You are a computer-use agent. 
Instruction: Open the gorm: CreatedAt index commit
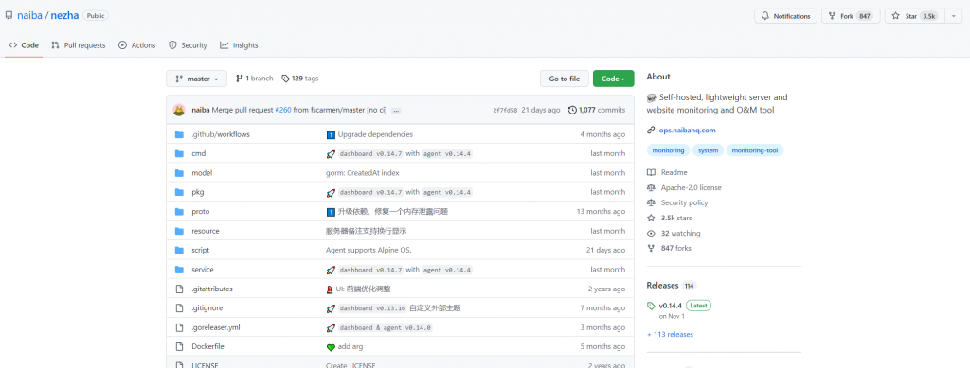point(363,173)
